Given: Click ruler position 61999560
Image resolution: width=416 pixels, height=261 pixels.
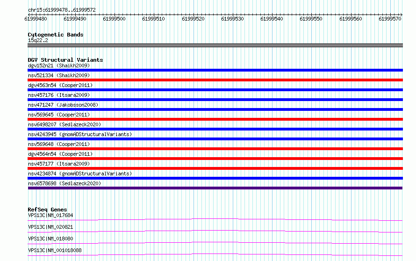Looking at the screenshot, I should [x=351, y=19].
